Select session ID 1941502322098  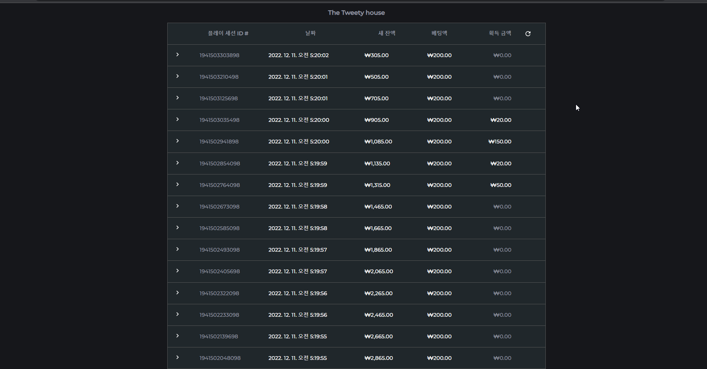(x=220, y=293)
